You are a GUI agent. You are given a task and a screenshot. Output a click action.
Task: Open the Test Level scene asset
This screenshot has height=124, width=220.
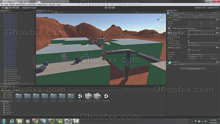[106, 97]
